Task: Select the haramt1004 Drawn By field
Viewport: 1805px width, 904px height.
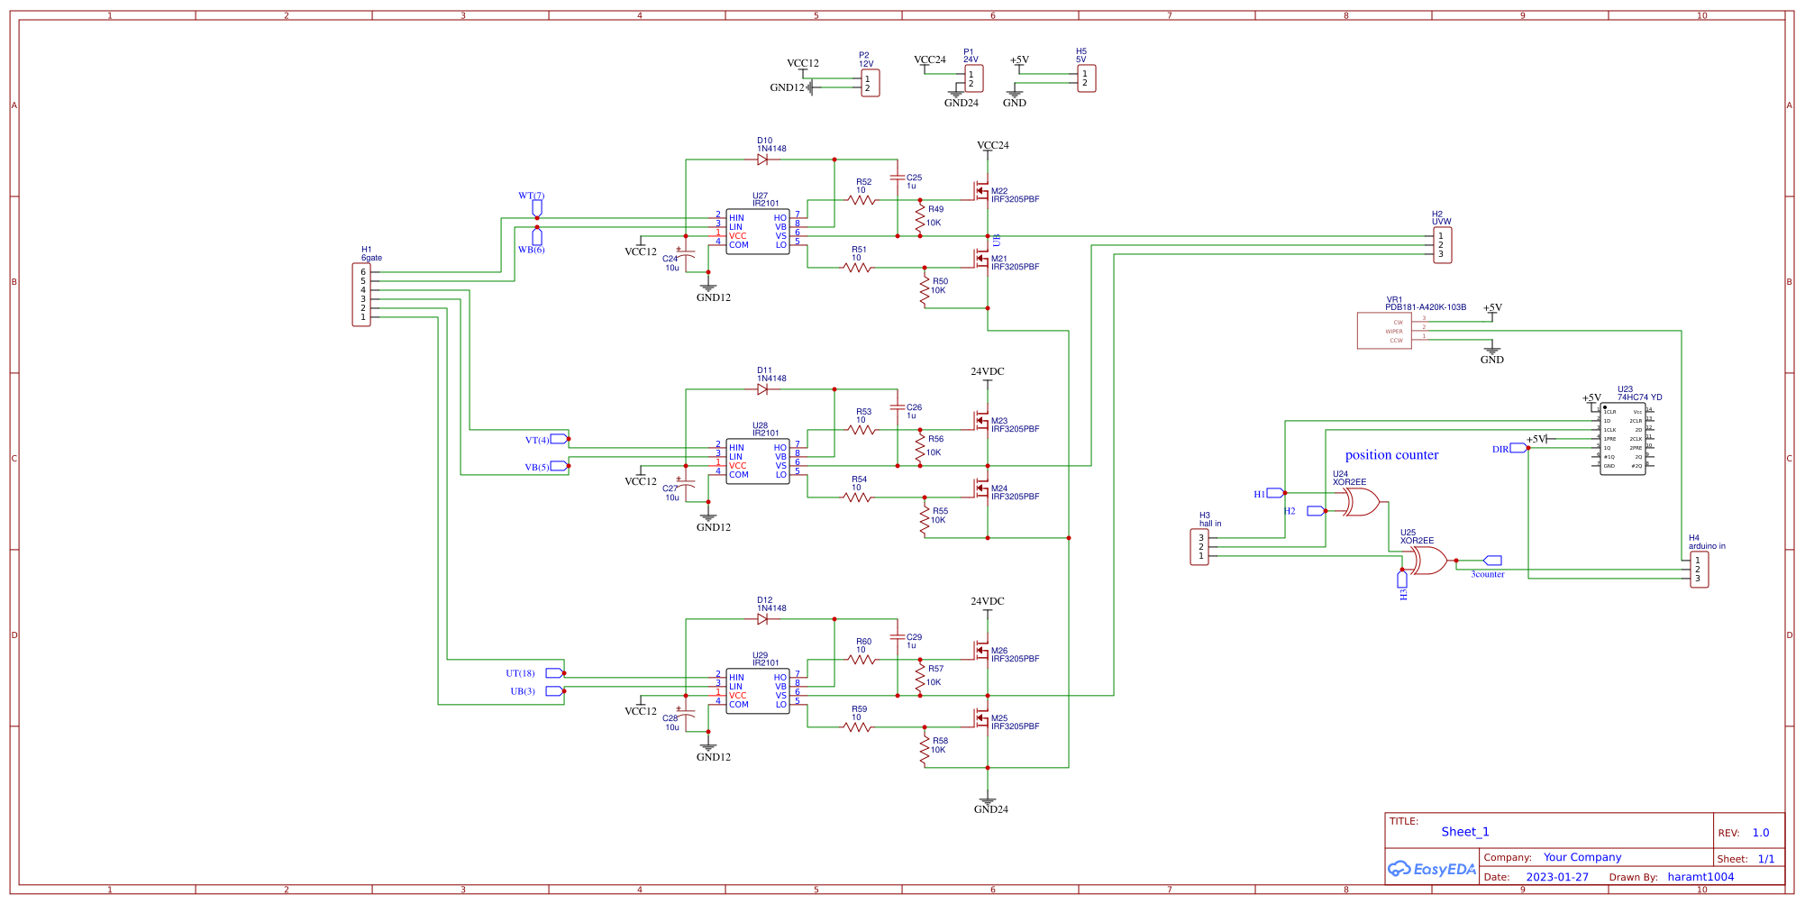Action: (1701, 876)
